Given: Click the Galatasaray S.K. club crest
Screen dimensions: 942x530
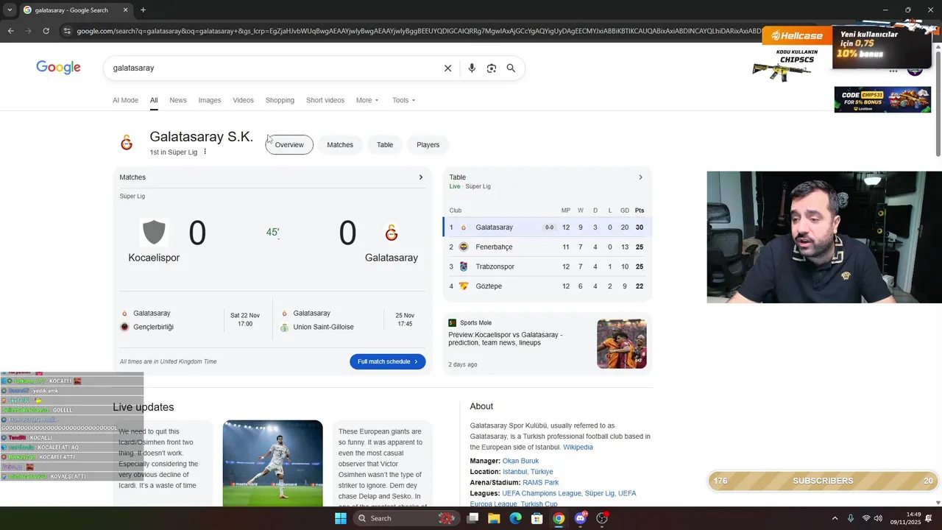Looking at the screenshot, I should [127, 143].
